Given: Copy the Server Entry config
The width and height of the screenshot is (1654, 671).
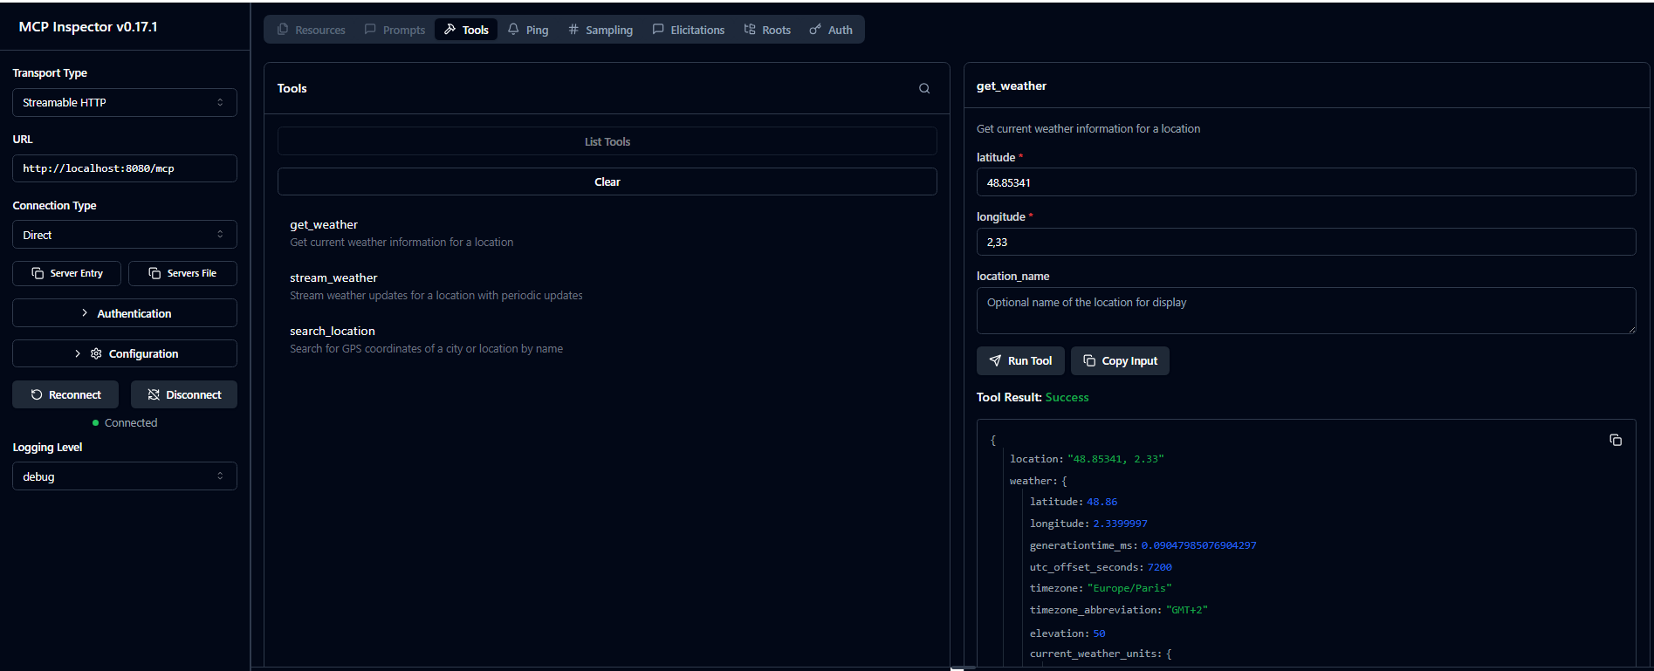Looking at the screenshot, I should pos(67,273).
